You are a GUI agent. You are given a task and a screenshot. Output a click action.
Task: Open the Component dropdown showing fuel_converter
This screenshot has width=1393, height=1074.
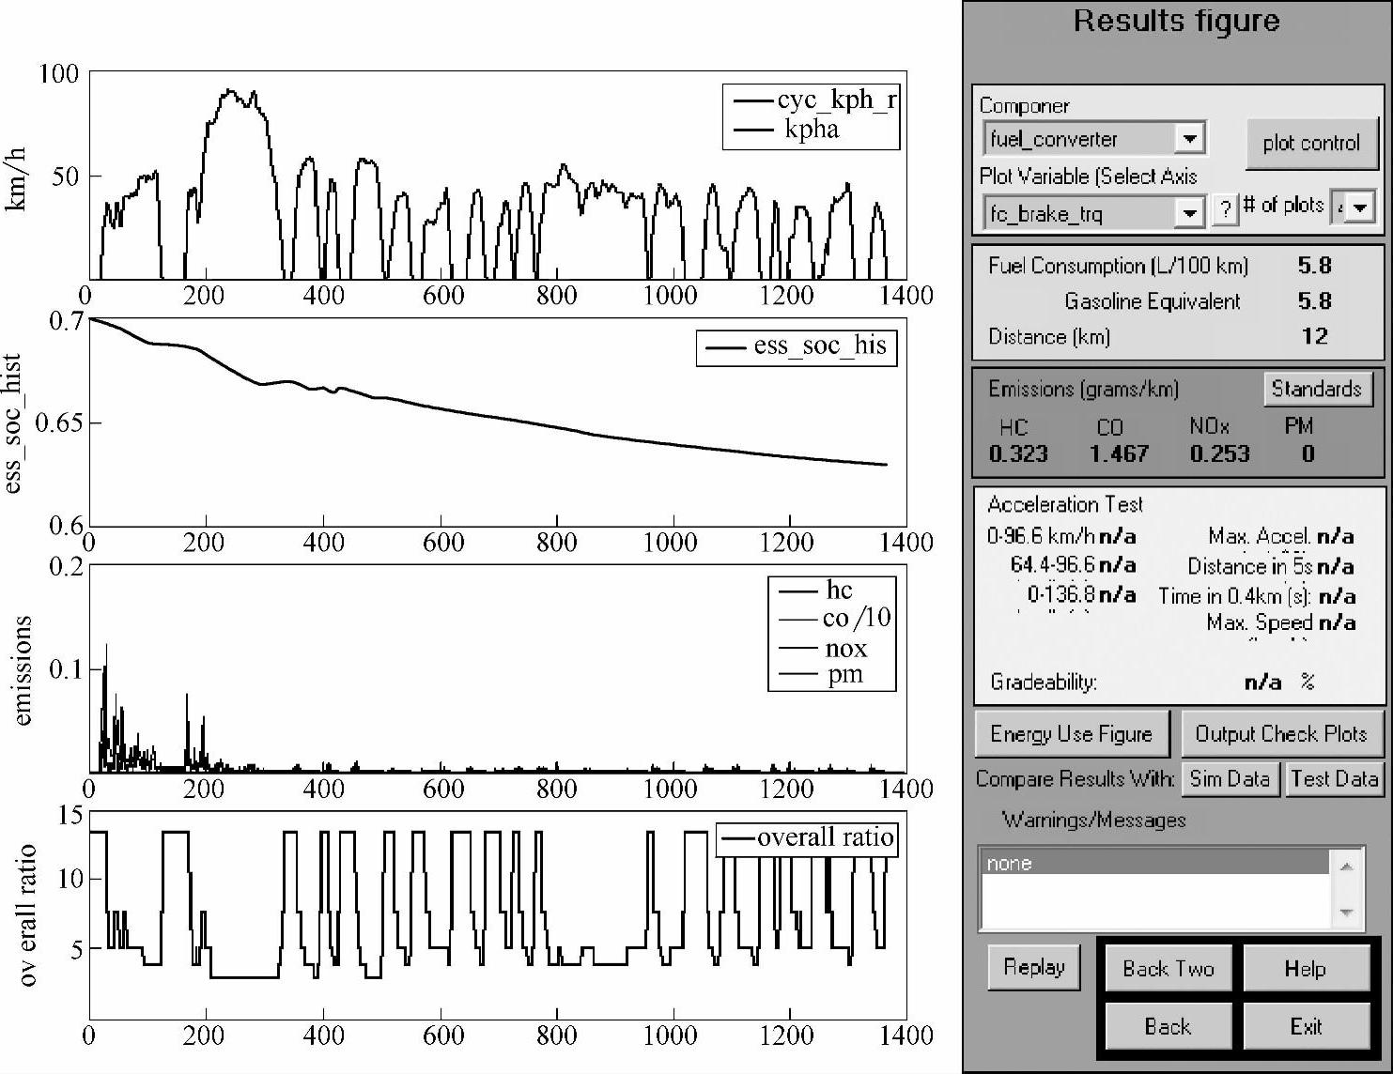(x=1094, y=139)
